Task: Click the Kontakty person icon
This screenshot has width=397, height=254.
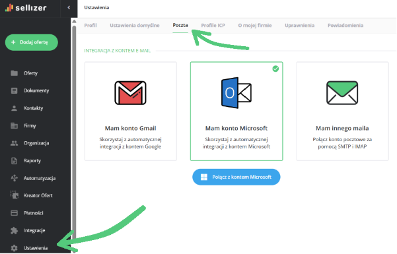Action: [14, 108]
